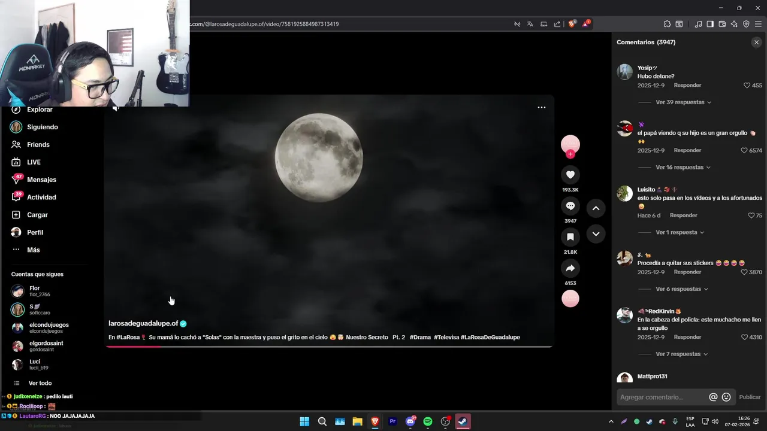Open Explorar in the sidebar

(x=40, y=110)
